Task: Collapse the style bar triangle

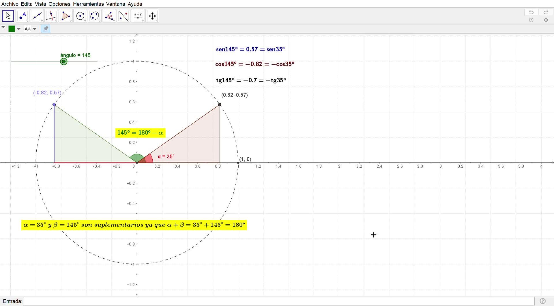Action: [3, 27]
